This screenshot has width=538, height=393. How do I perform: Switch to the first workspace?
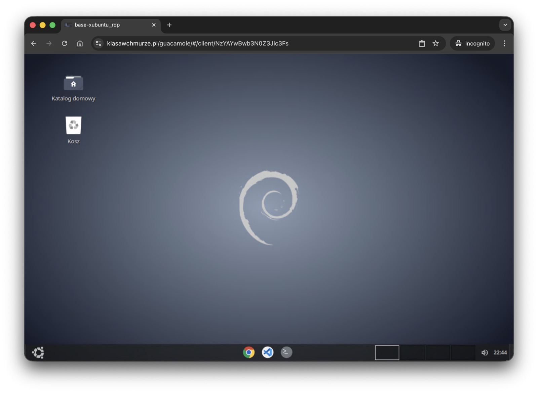click(387, 352)
